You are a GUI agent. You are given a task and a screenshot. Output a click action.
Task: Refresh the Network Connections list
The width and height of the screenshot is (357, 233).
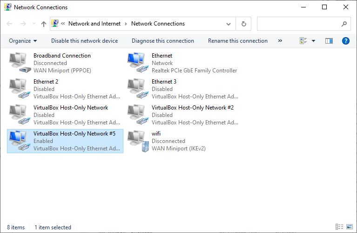[243, 24]
